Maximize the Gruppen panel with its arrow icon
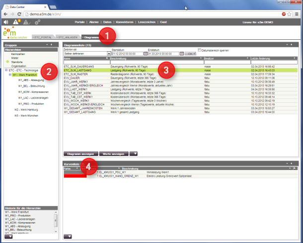The width and height of the screenshot is (303, 243). click(51, 45)
